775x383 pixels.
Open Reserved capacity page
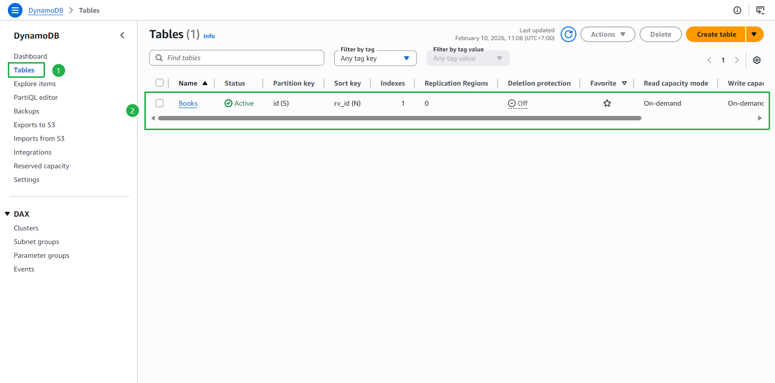(x=42, y=166)
